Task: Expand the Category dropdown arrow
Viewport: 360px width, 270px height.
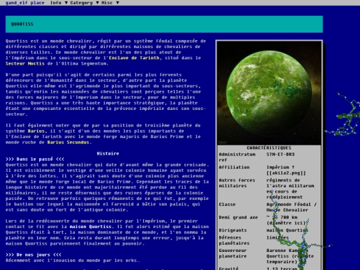Action: 97,3
